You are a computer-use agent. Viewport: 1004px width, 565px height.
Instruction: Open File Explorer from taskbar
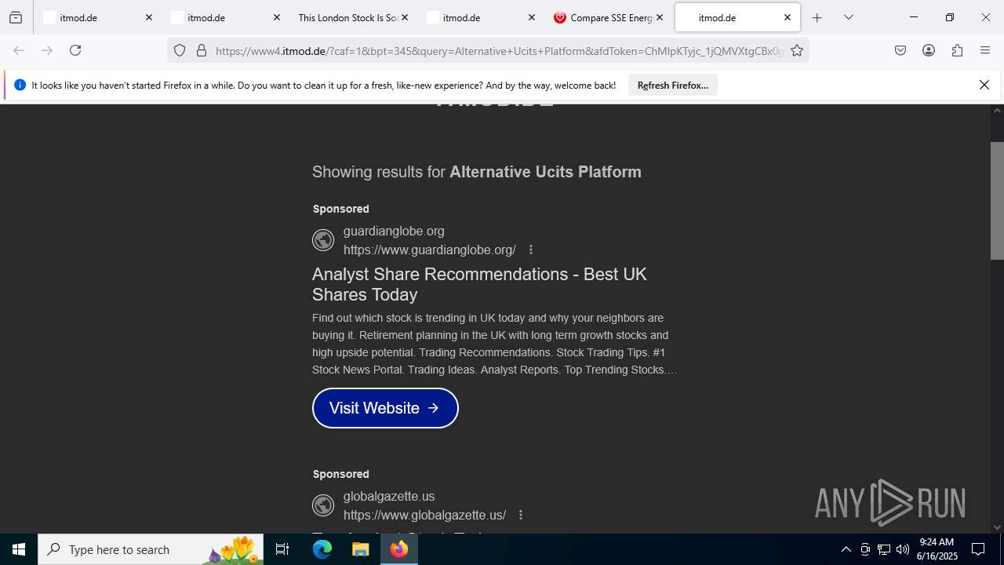360,549
